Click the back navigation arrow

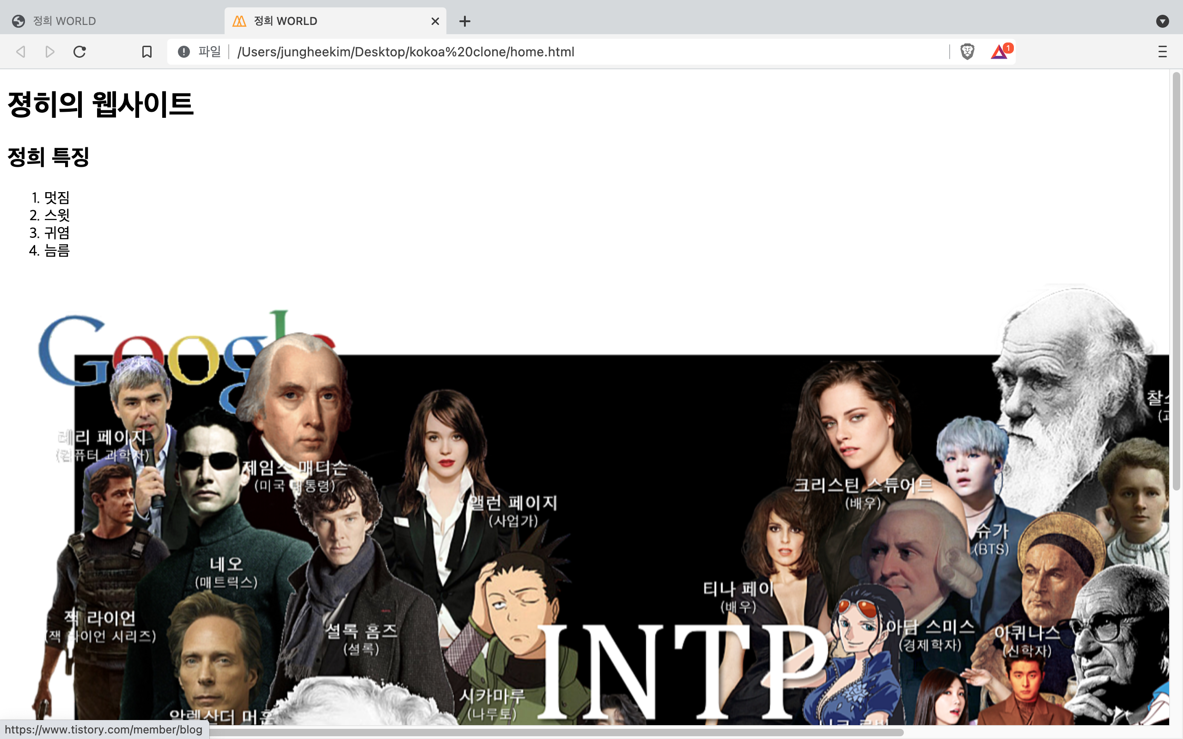tap(20, 51)
